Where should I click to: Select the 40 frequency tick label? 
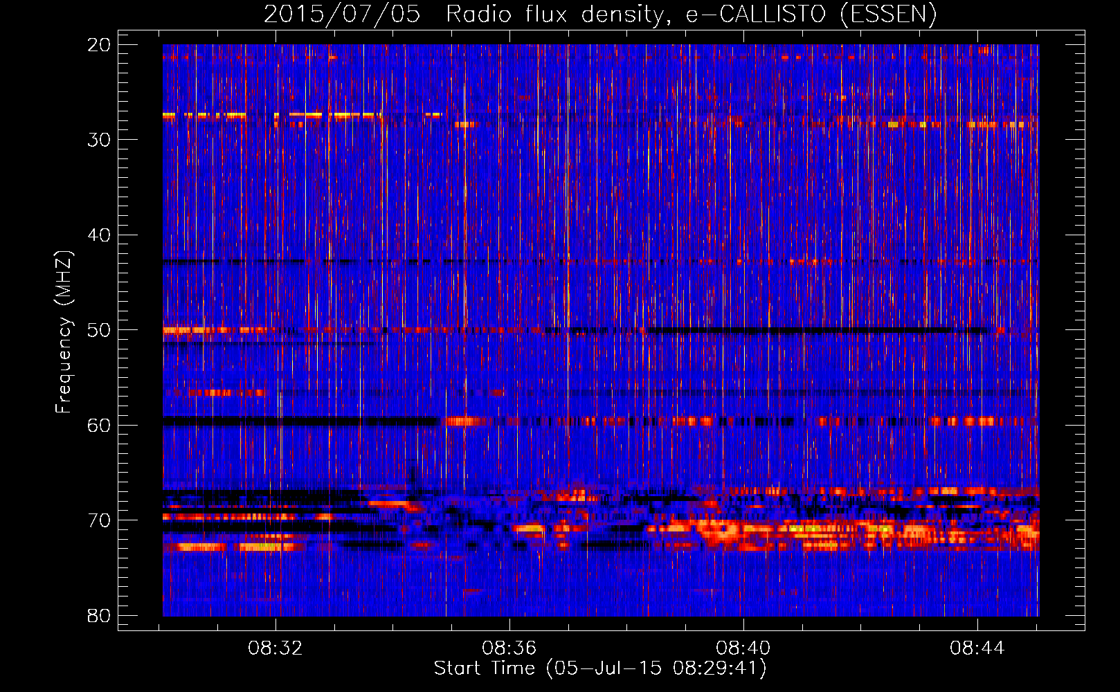coord(99,235)
